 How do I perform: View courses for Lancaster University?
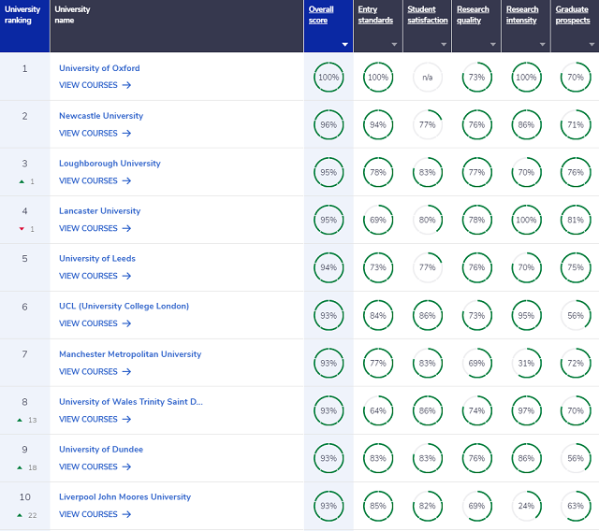95,228
